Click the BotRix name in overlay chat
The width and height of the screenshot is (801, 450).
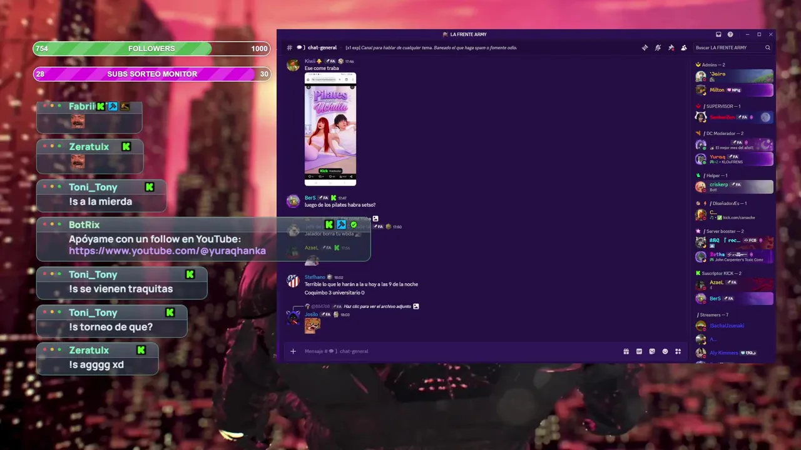pos(84,225)
